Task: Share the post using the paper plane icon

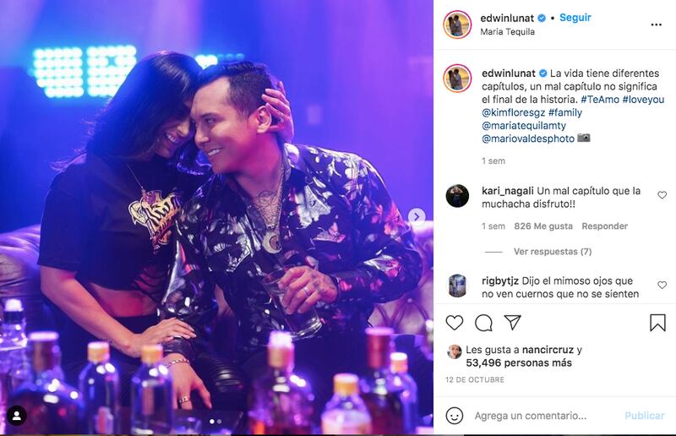Action: 513,322
